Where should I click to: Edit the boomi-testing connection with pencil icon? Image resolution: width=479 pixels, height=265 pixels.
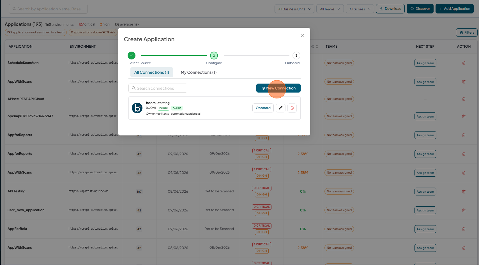(280, 108)
